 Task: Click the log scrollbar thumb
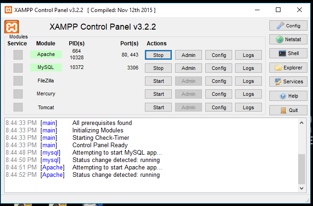[x=301, y=169]
